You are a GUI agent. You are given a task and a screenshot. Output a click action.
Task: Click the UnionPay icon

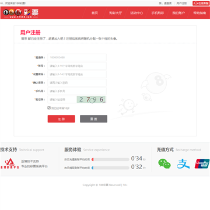coord(202,164)
